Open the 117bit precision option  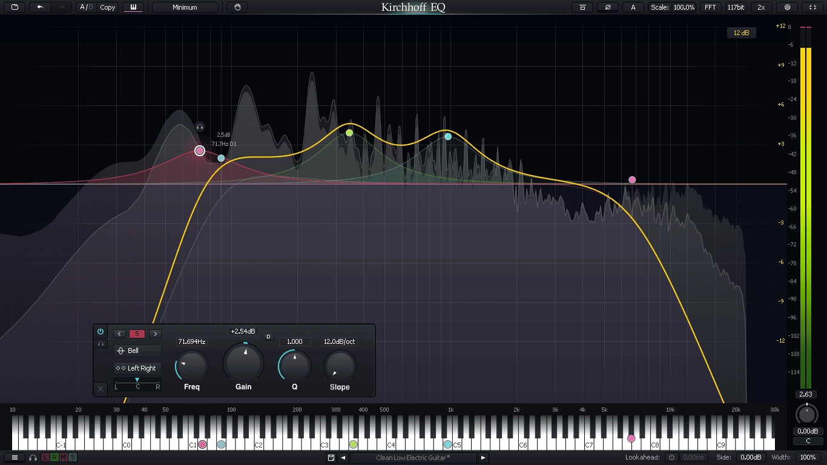click(x=736, y=7)
